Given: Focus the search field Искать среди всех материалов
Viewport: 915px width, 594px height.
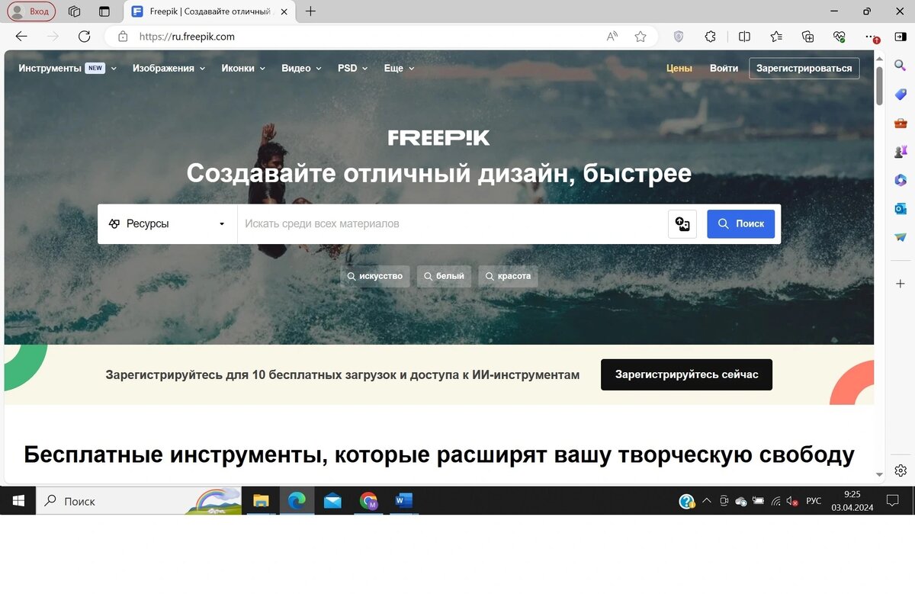Looking at the screenshot, I should [x=452, y=223].
